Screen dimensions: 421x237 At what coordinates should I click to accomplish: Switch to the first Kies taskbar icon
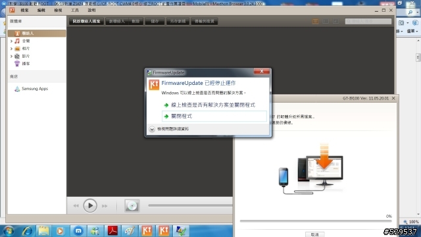point(147,231)
